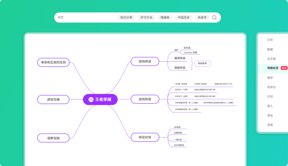288x166 pixels.
Task: Select the 特定时间 node
Action: [x=145, y=137]
